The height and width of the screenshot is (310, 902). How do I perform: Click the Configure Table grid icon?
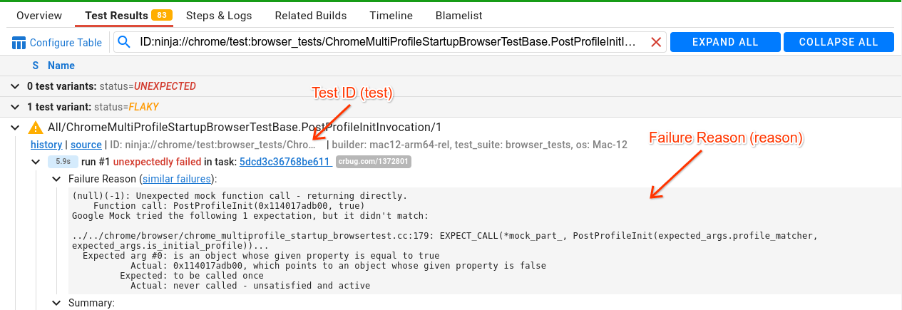[x=19, y=43]
